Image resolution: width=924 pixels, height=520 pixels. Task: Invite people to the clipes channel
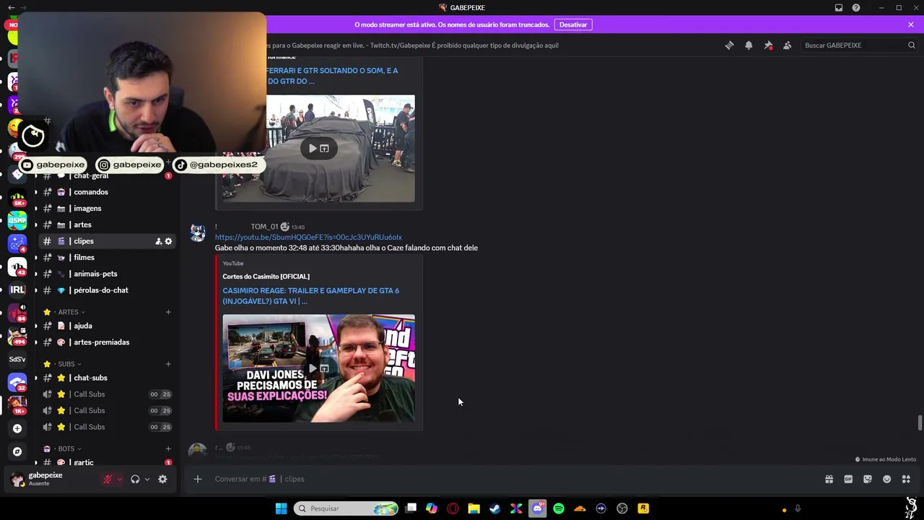click(158, 241)
